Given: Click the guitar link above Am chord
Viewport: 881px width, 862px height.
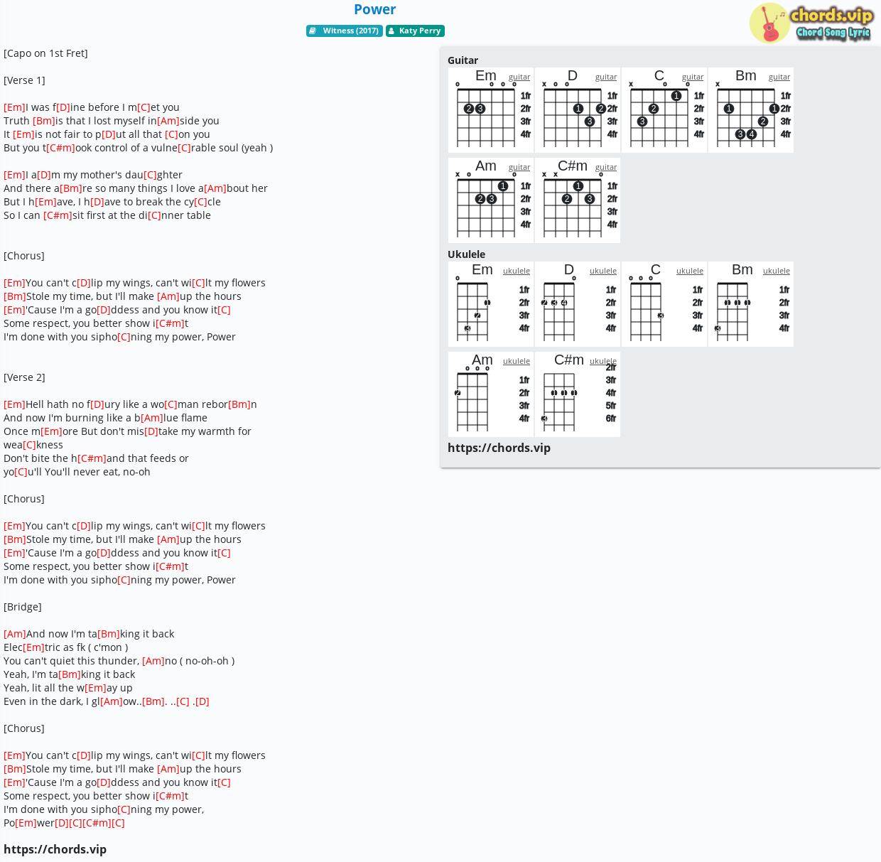Looking at the screenshot, I should [x=519, y=167].
